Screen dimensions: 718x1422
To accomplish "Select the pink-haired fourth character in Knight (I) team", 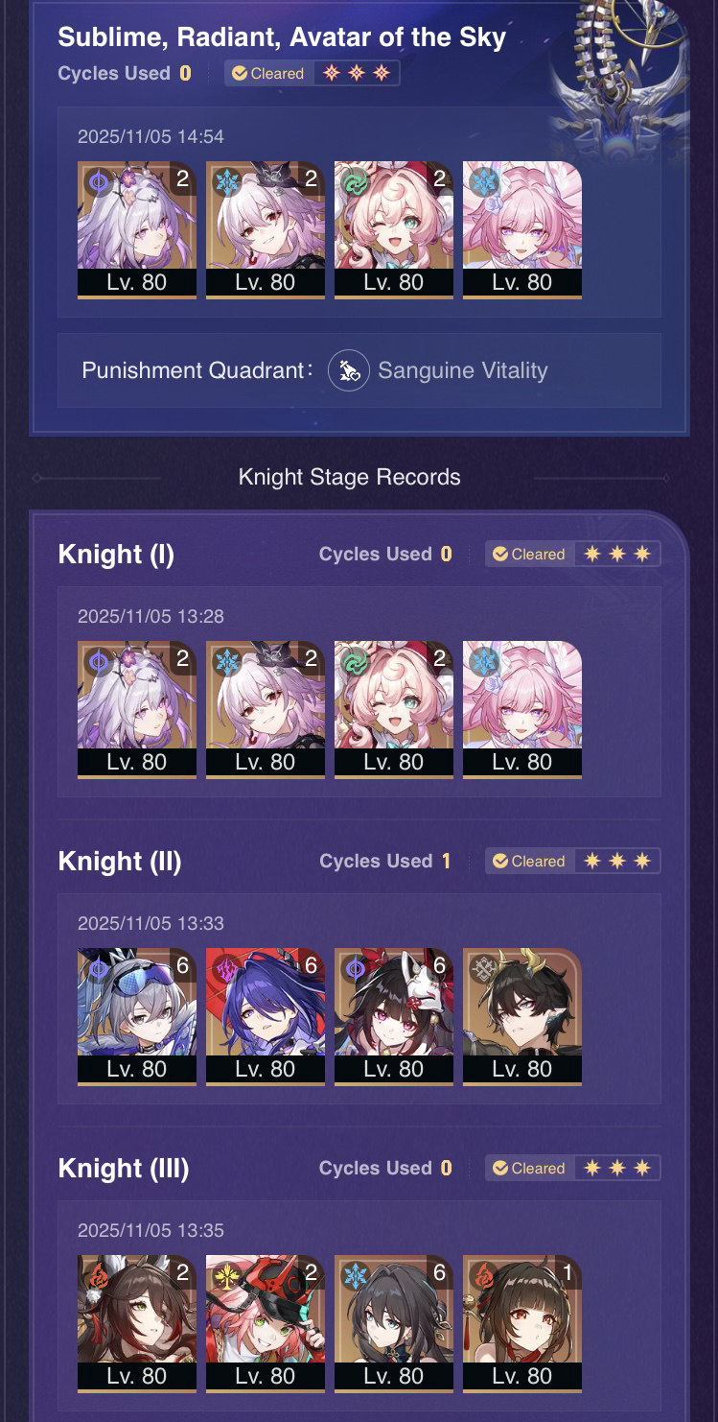I will 522,710.
